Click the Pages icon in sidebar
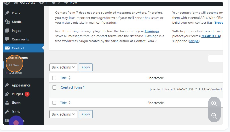 pyautogui.click(x=7, y=31)
